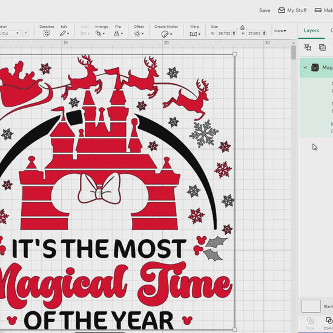Click the bottom-right resize handle on canvas

click(x=235, y=329)
